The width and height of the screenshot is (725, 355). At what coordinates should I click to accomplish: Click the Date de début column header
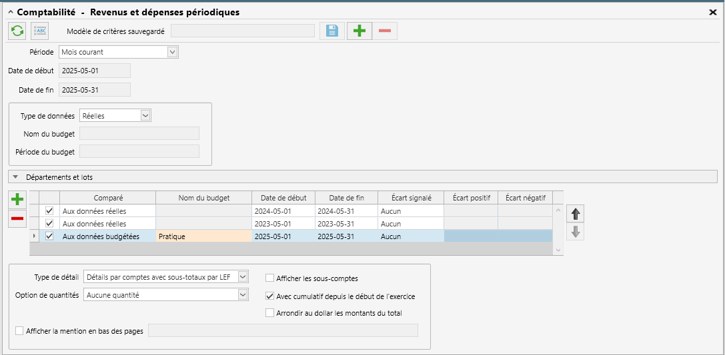283,198
